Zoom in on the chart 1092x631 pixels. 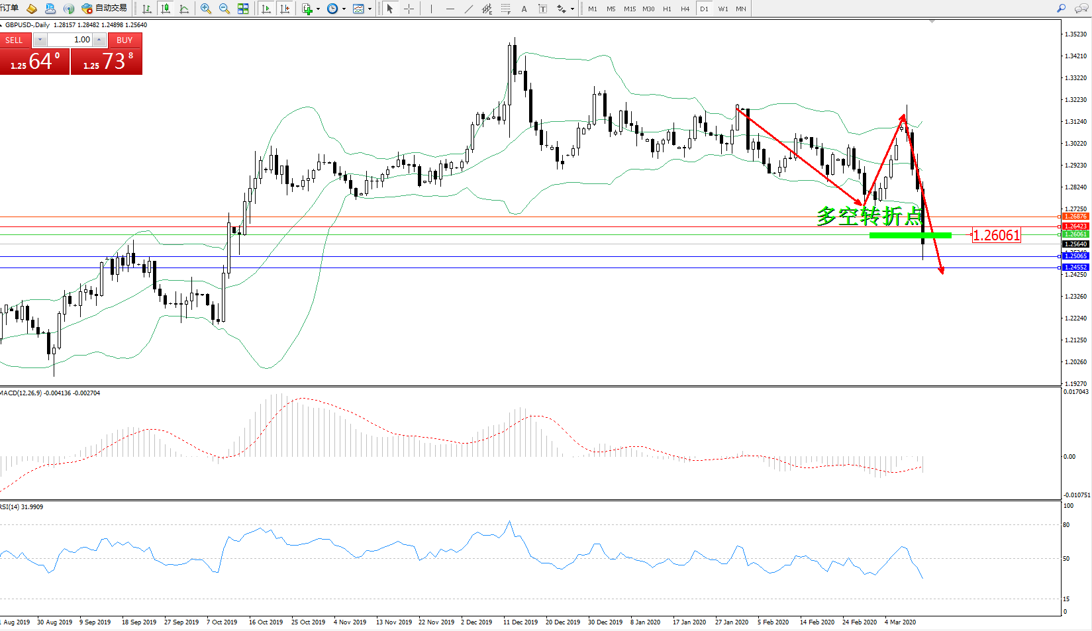pyautogui.click(x=206, y=9)
